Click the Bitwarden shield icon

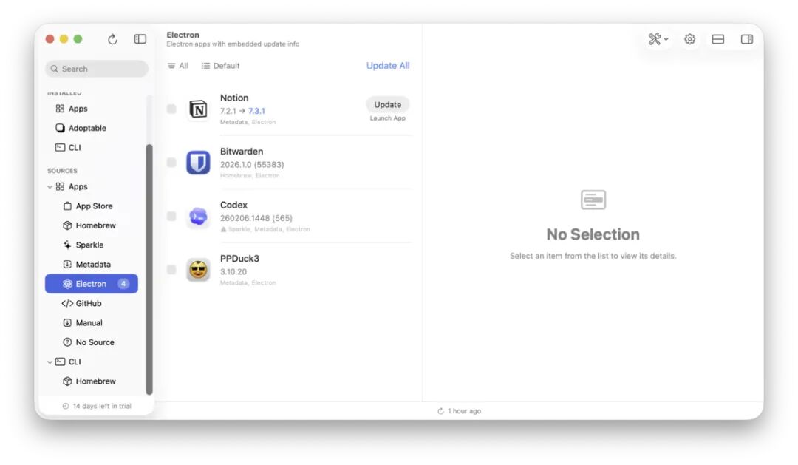pos(198,163)
